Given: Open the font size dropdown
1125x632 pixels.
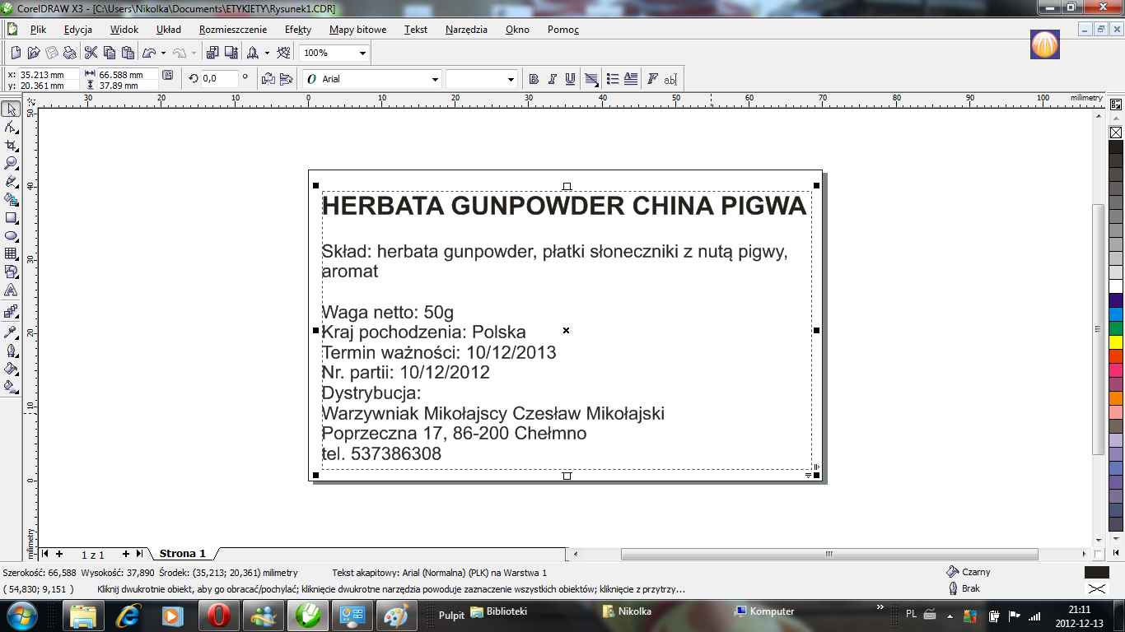Looking at the screenshot, I should coord(511,79).
